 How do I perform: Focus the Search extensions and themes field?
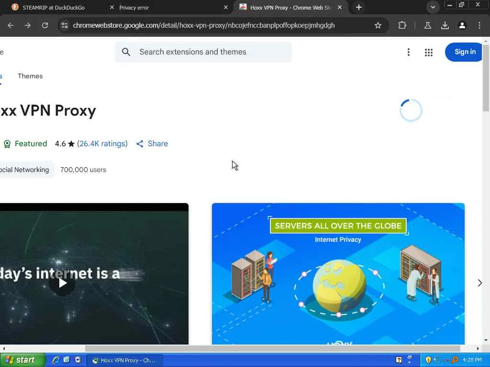click(x=203, y=52)
